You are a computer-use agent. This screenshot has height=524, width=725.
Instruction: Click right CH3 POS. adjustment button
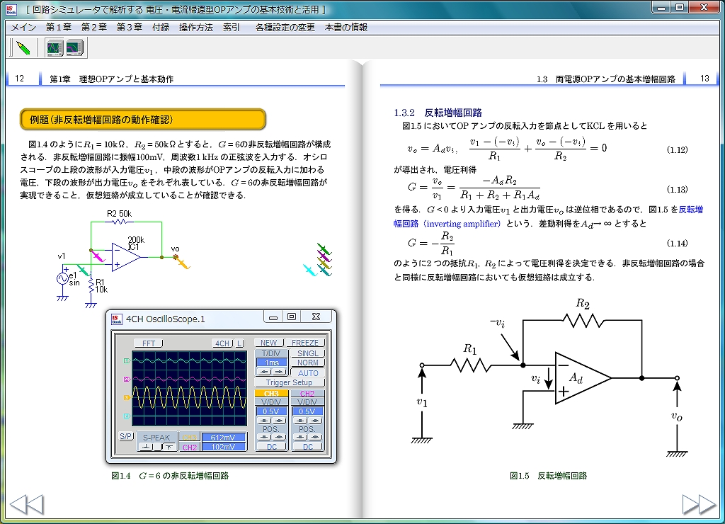coord(279,437)
